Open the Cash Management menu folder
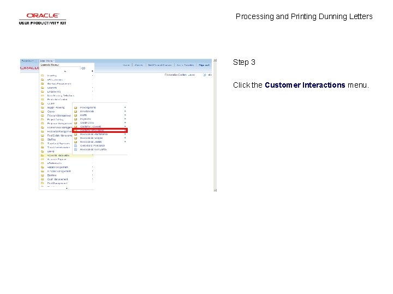Screen dimensions: 393x294 pos(58,179)
